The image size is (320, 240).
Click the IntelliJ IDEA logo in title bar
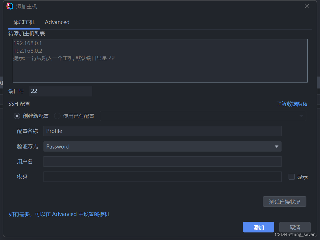[10, 6]
